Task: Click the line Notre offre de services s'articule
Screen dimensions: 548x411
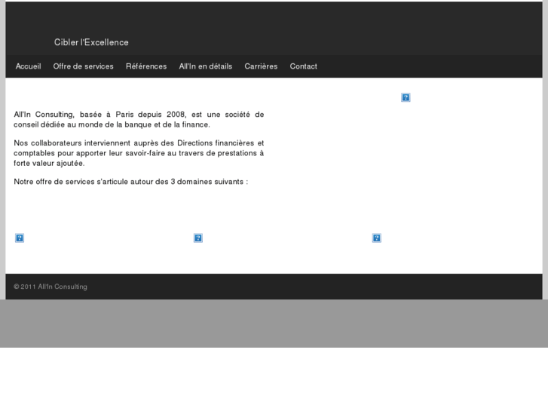Action: pos(130,182)
